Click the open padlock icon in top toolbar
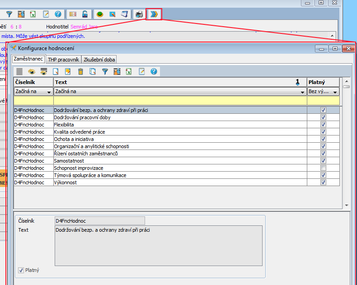 pyautogui.click(x=85, y=14)
